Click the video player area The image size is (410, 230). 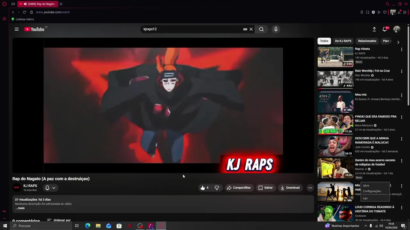(x=163, y=105)
